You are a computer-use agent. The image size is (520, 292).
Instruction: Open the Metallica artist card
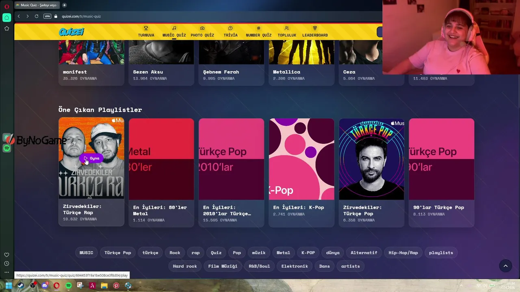[301, 63]
